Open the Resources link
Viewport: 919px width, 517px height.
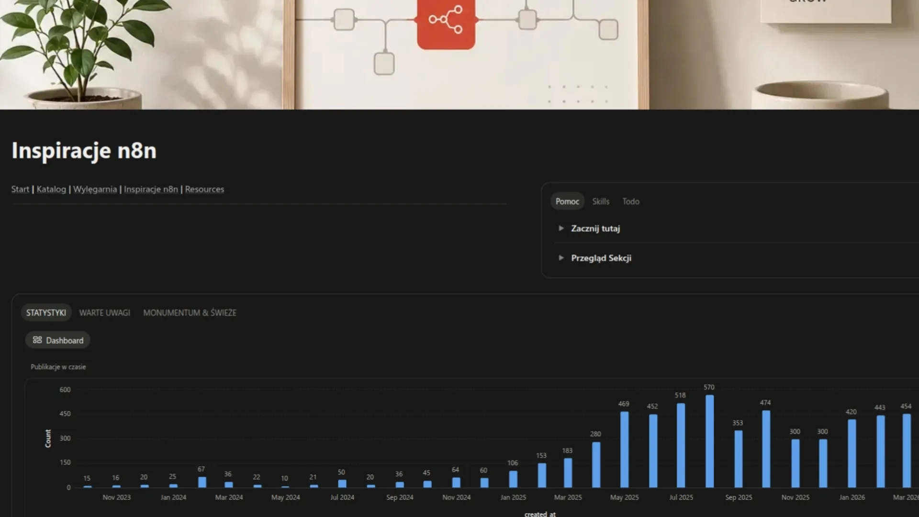click(x=204, y=189)
